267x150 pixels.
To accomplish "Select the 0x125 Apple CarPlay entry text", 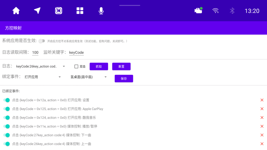I will tap(58, 109).
